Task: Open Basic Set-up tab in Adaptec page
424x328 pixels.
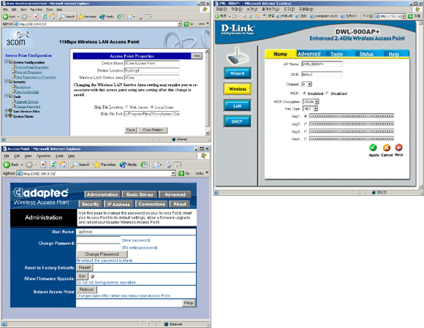Action: click(x=140, y=194)
